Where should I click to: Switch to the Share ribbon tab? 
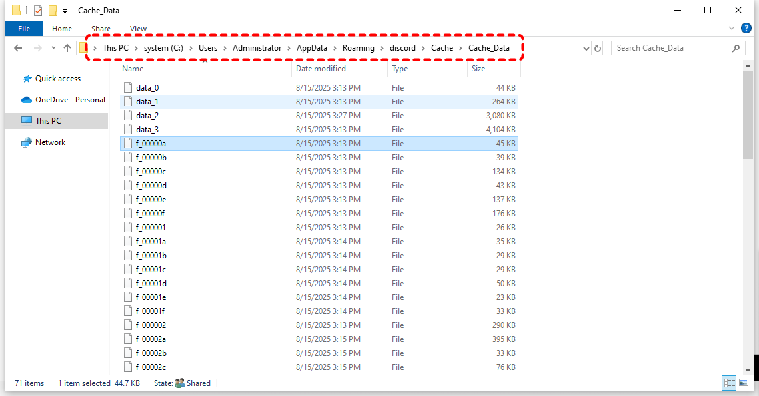[101, 29]
